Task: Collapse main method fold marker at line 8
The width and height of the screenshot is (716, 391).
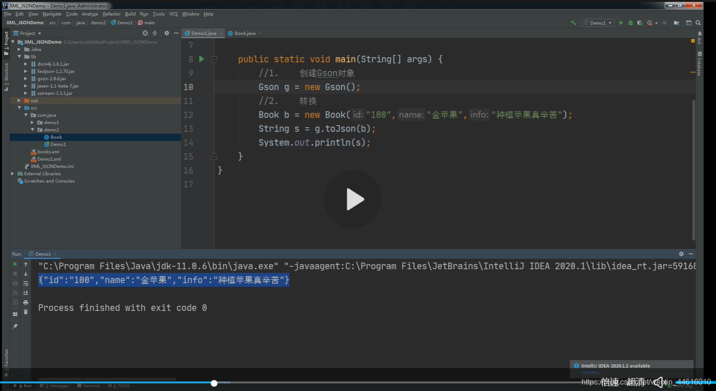Action: coord(214,59)
